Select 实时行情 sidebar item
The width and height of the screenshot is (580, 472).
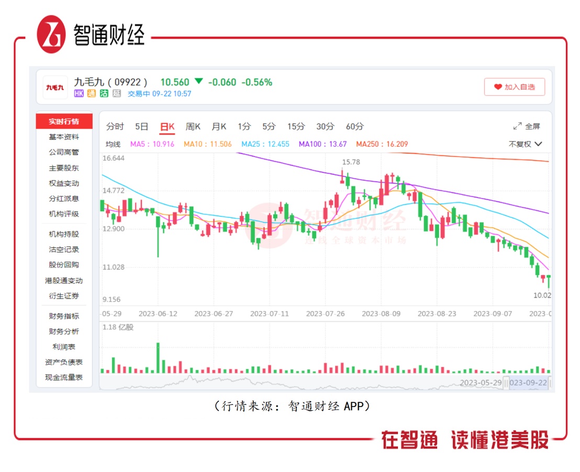coord(64,121)
